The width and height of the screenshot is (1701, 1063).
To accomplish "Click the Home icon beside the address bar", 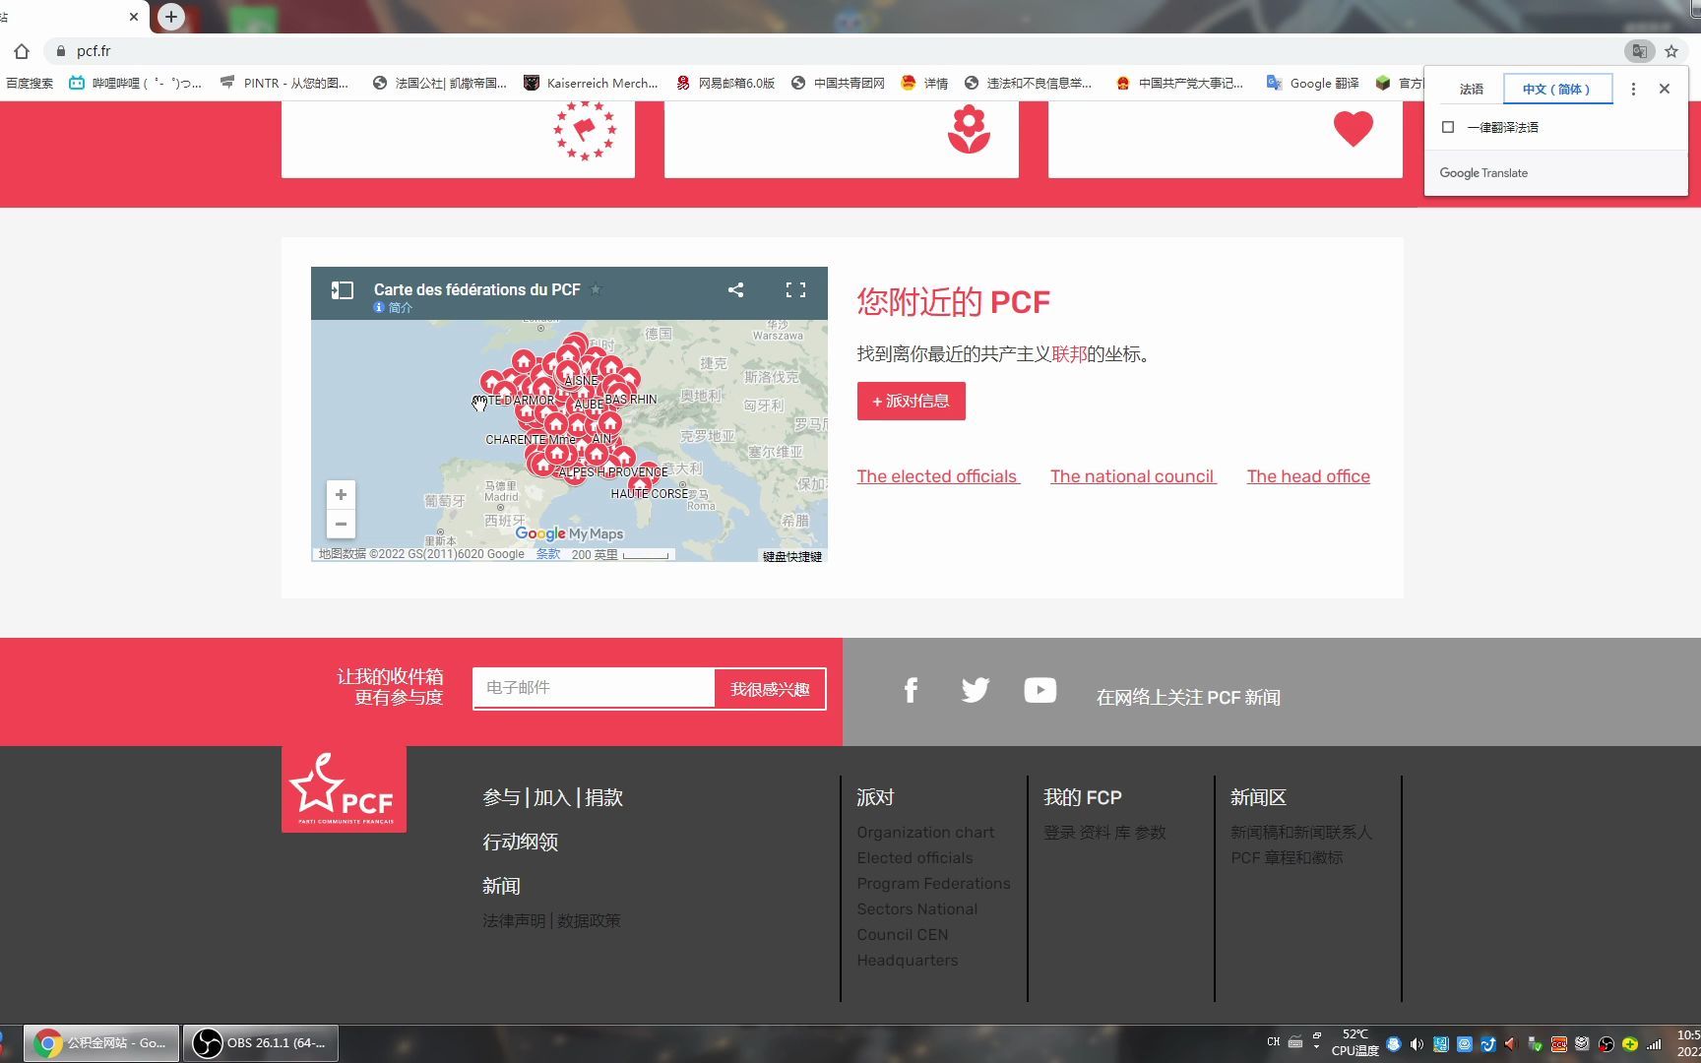I will point(22,51).
